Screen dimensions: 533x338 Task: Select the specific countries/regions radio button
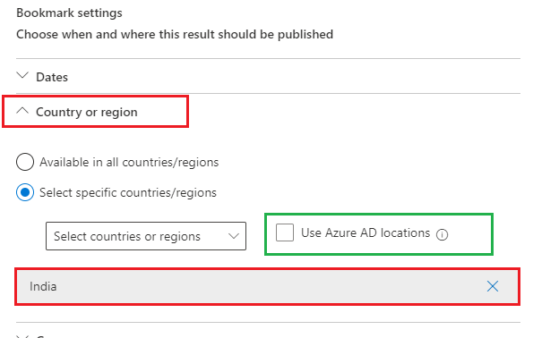coord(25,192)
